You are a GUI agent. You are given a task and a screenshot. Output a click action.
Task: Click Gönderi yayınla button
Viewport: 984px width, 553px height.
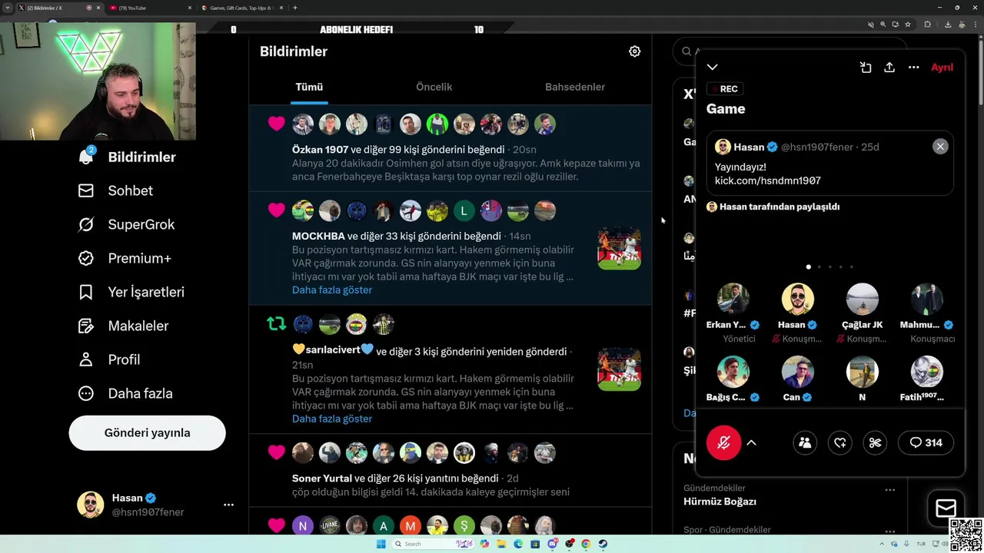(x=147, y=432)
